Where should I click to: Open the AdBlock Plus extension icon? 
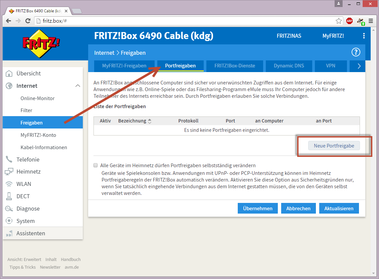[349, 21]
